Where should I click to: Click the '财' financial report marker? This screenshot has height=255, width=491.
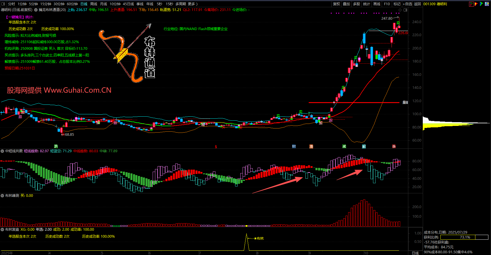click(x=294, y=146)
